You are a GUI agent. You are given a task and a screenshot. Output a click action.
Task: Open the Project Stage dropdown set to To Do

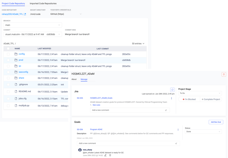[x=200, y=93]
